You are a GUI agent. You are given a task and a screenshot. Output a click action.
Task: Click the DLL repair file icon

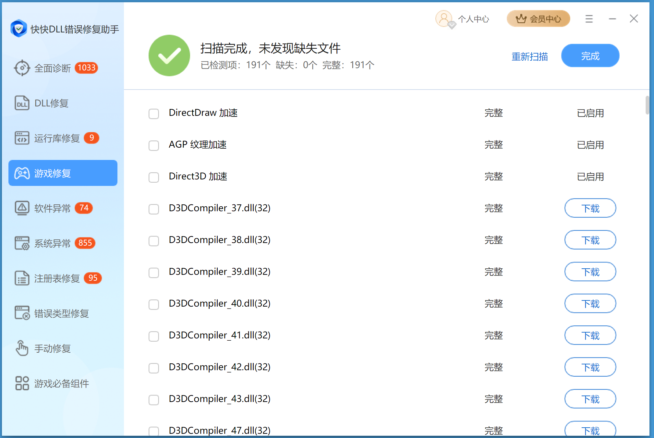tap(22, 103)
